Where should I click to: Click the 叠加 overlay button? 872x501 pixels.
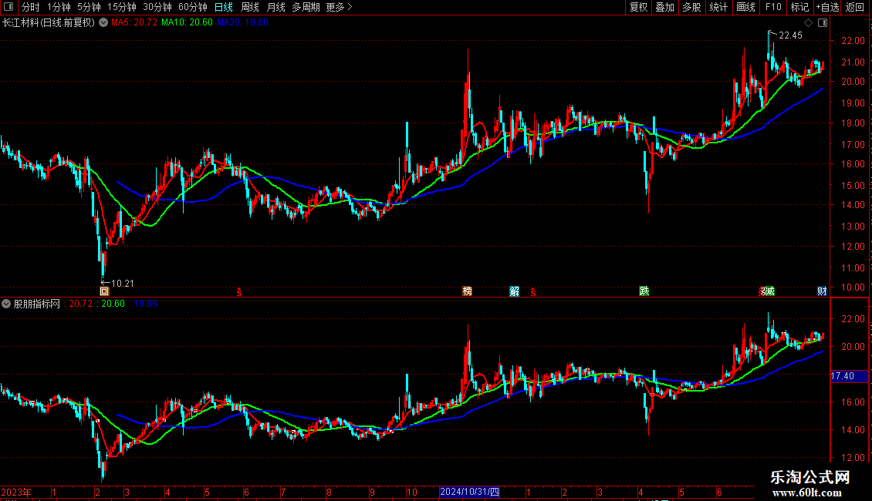coord(665,7)
